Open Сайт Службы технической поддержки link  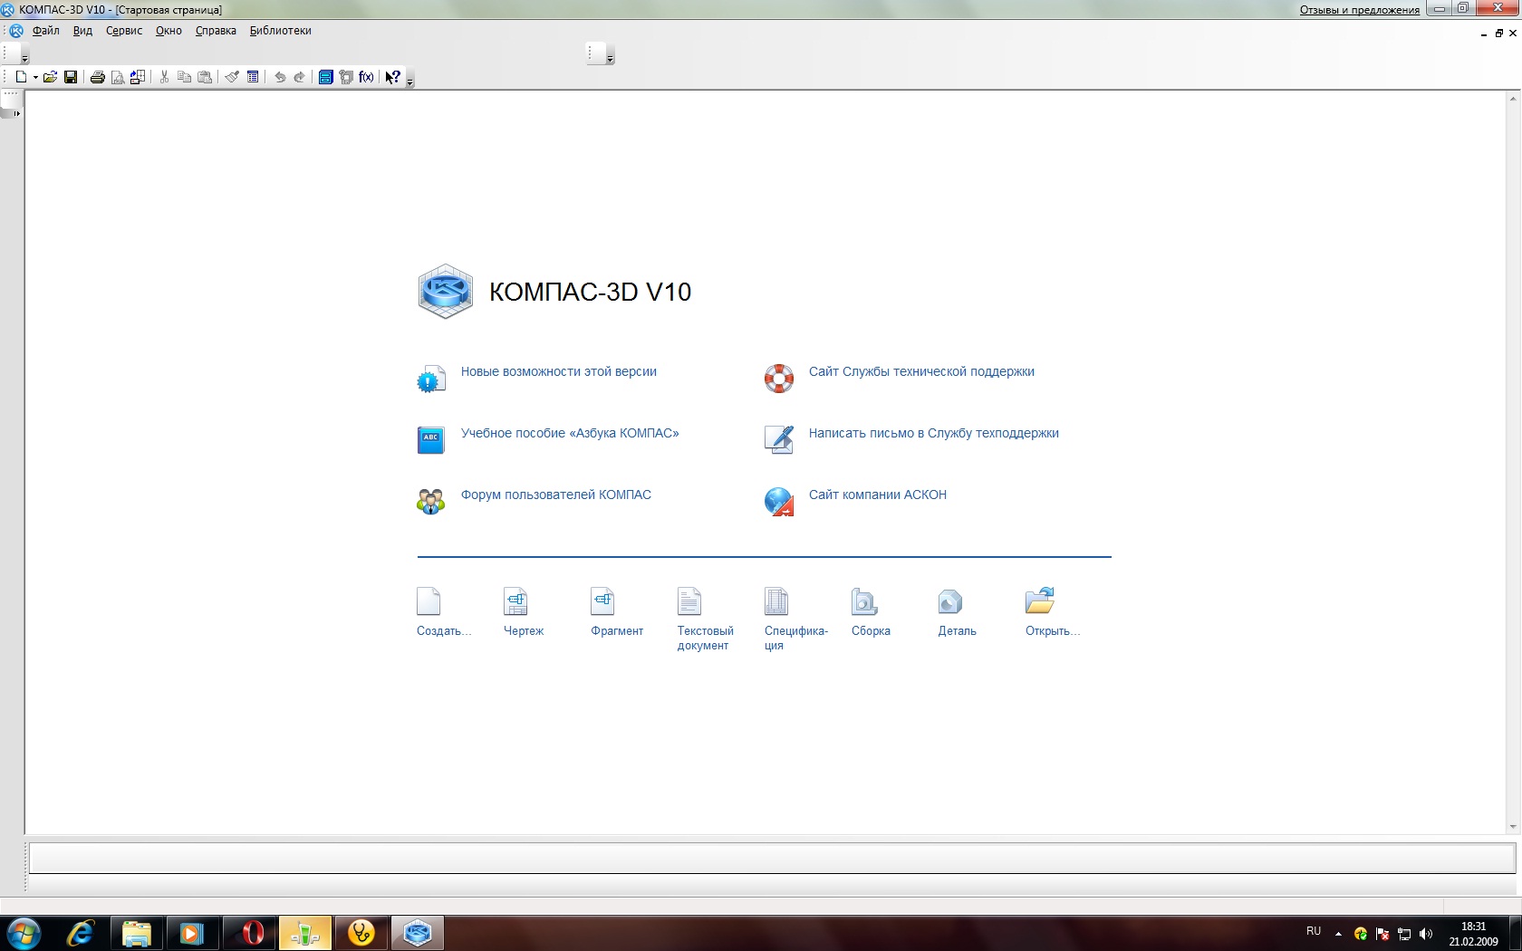tap(921, 371)
